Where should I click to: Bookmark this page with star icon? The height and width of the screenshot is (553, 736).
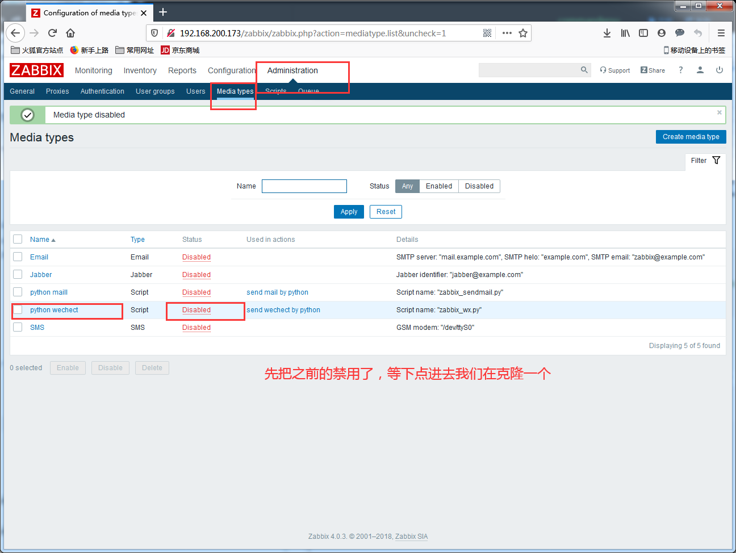(523, 33)
